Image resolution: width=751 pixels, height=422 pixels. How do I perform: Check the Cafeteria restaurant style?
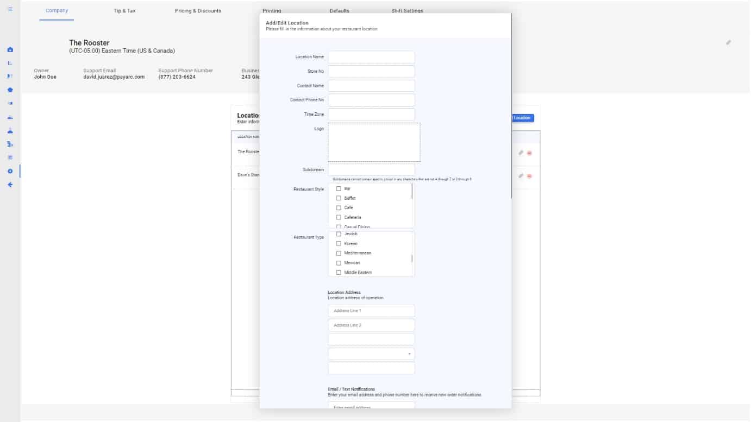(339, 217)
